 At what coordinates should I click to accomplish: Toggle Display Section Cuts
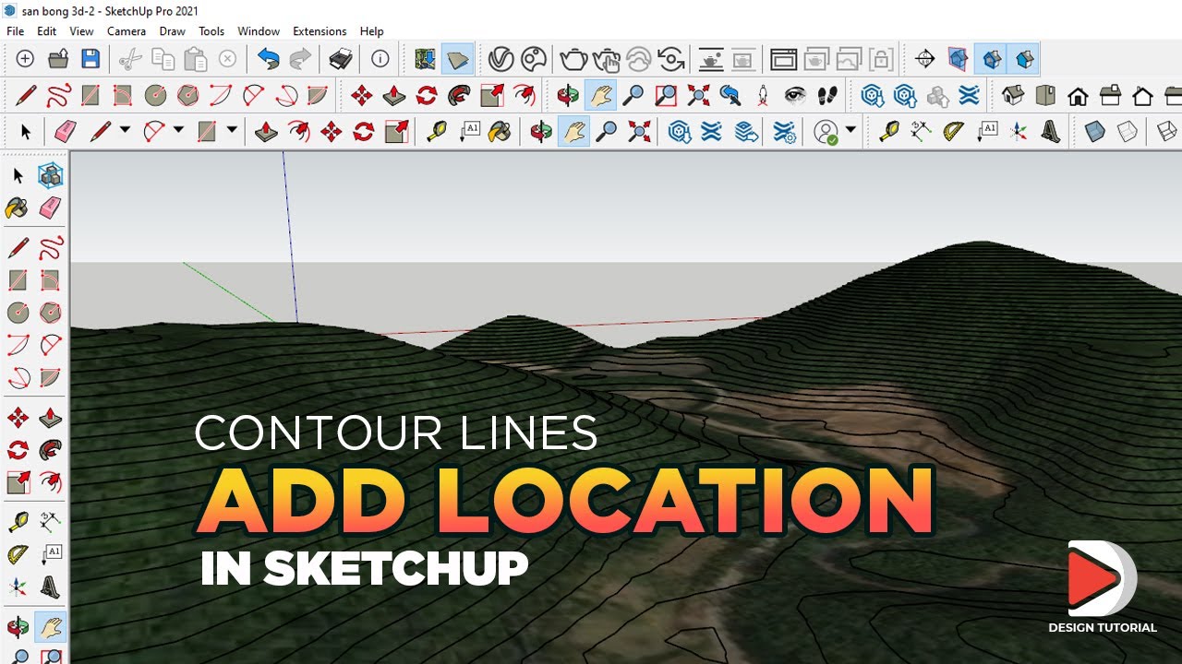991,60
